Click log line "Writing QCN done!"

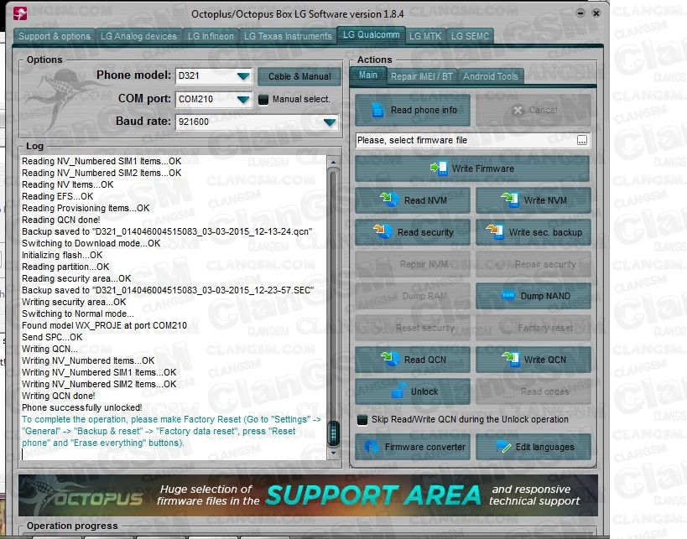(58, 396)
